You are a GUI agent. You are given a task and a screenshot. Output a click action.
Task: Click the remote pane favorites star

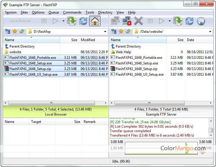coord(121,31)
